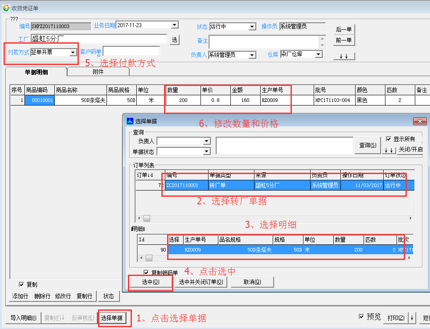Click the 状态 button below the grid
430x329 pixels.
(109, 296)
